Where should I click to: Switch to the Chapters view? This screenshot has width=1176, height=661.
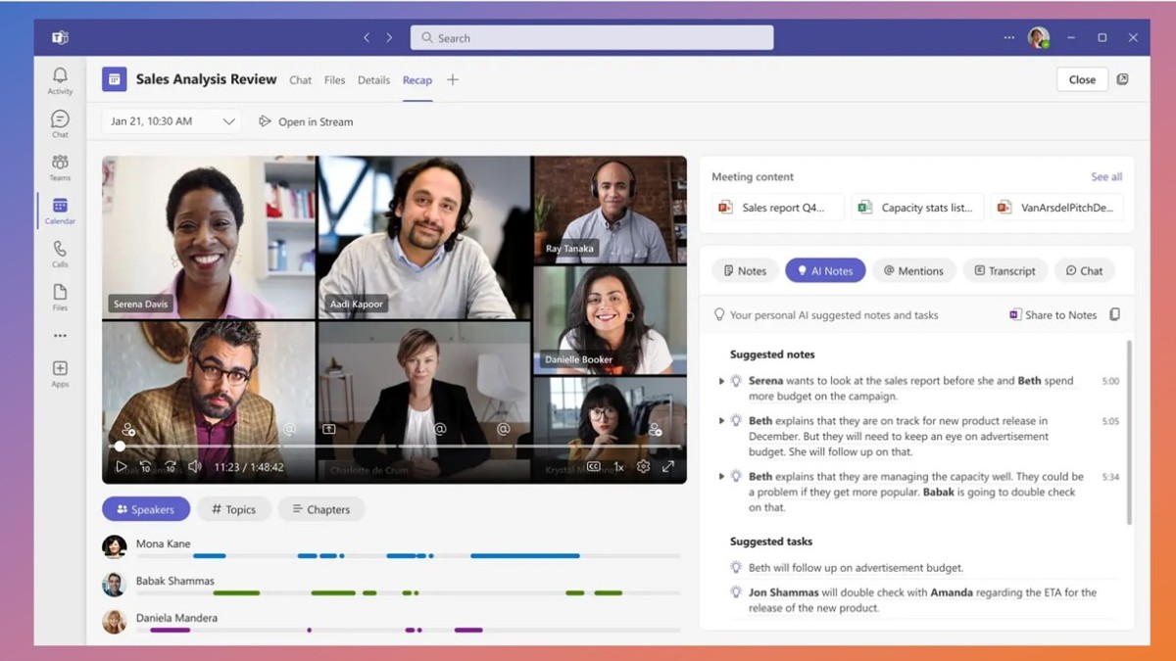(320, 509)
